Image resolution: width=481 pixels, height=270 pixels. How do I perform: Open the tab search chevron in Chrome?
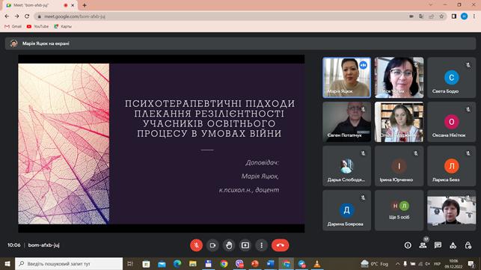(431, 5)
